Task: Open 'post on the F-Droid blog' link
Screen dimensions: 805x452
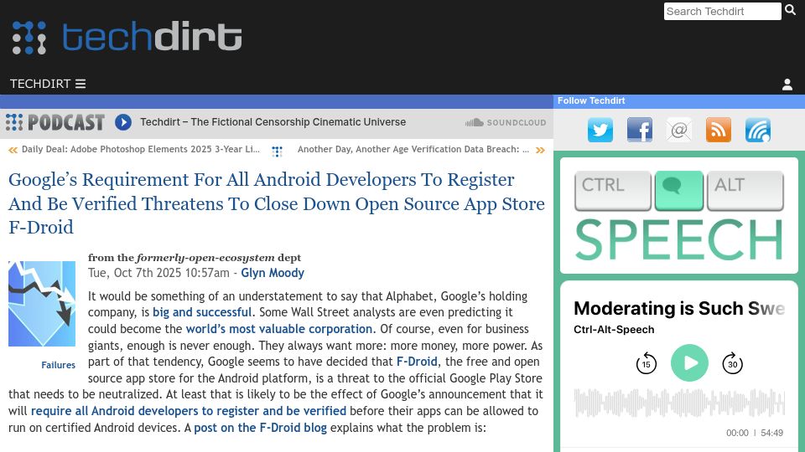Action: [260, 428]
